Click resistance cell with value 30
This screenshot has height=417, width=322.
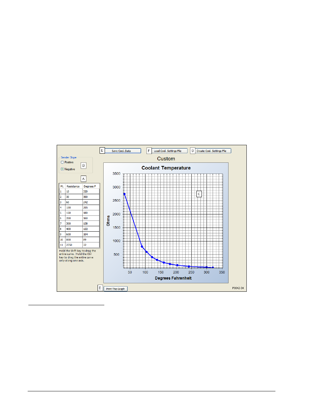(74, 197)
